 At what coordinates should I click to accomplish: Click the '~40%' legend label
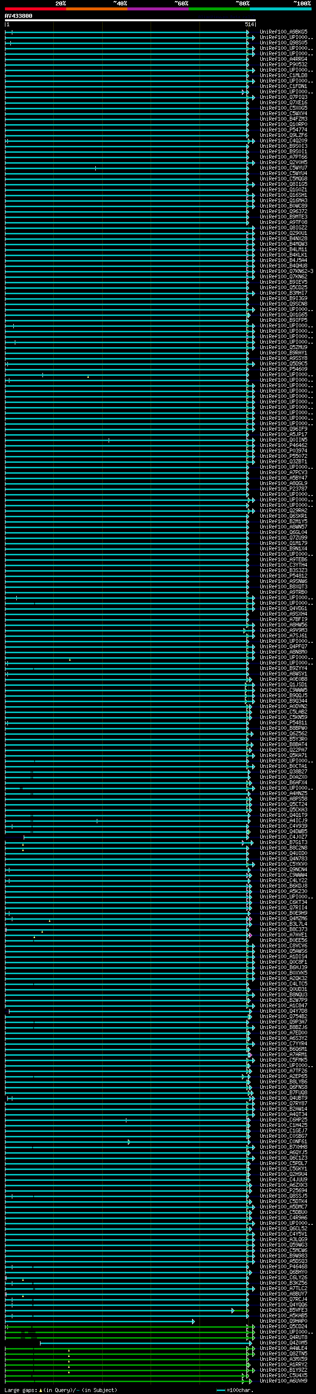pyautogui.click(x=120, y=3)
